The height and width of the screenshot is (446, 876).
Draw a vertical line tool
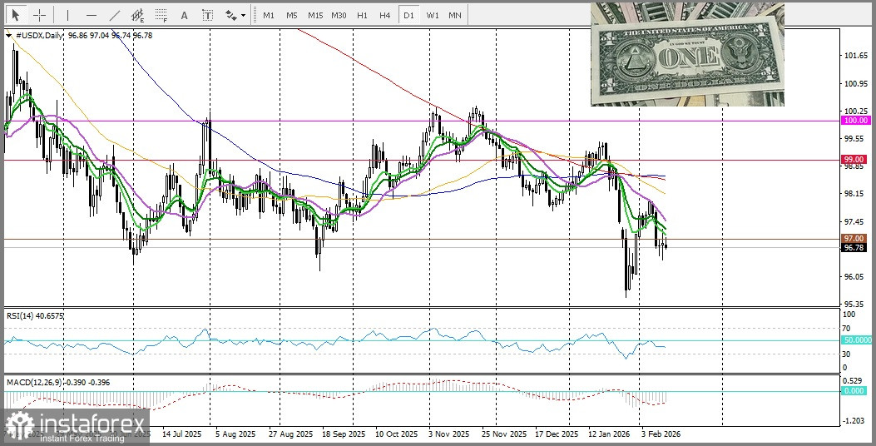click(x=67, y=15)
